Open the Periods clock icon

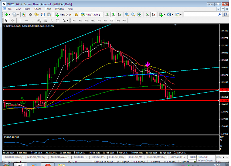169,14
